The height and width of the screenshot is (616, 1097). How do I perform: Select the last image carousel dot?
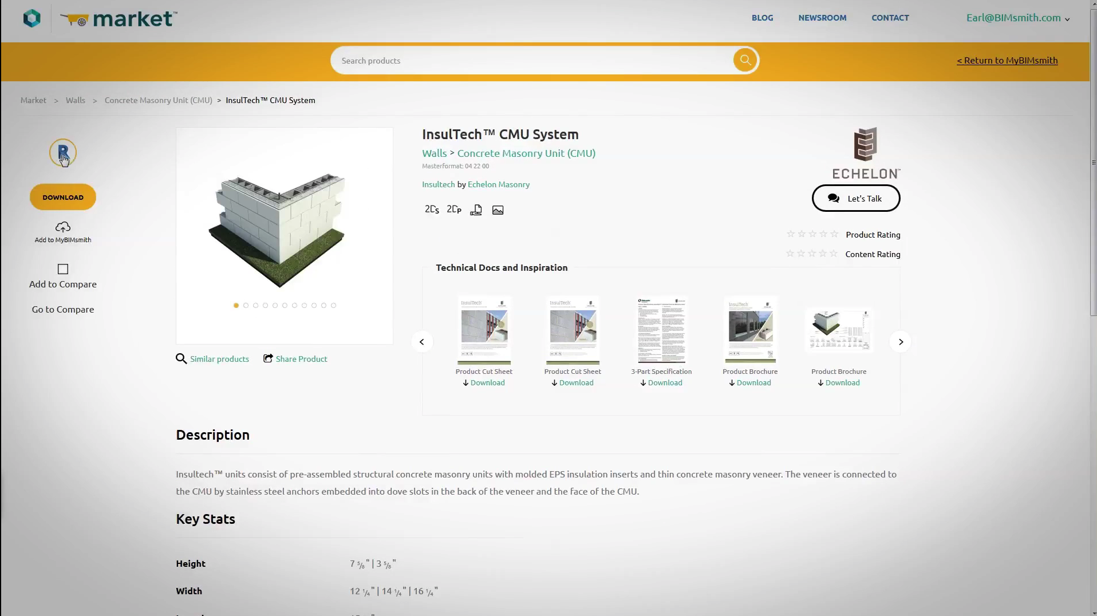(x=333, y=306)
